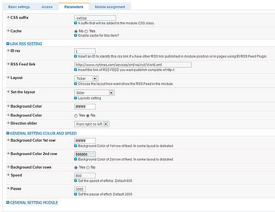The image size is (275, 212).
Task: Click the arrow icon next to RSS Feed link
Action: pyautogui.click(x=8, y=64)
